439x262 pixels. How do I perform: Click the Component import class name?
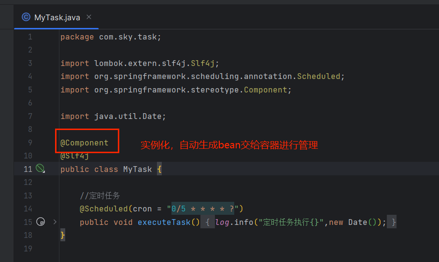click(x=266, y=90)
